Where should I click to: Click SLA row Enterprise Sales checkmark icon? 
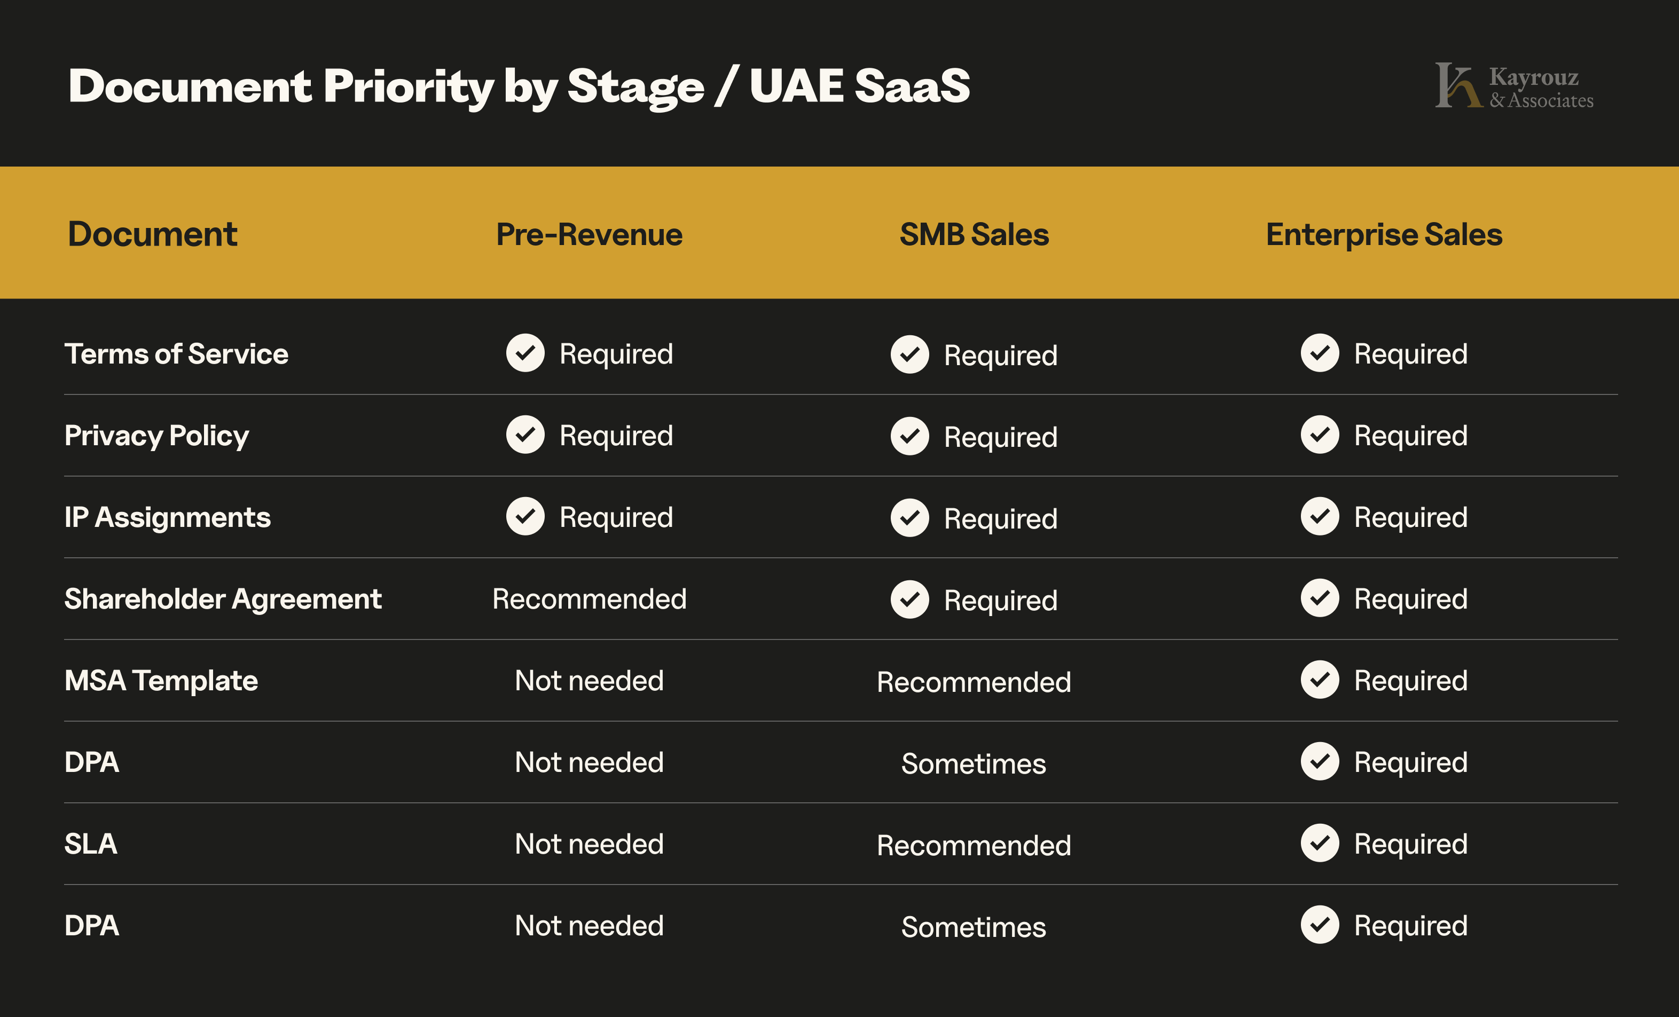click(1319, 843)
